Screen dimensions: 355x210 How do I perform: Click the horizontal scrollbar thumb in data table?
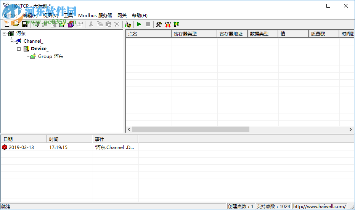(x=191, y=130)
